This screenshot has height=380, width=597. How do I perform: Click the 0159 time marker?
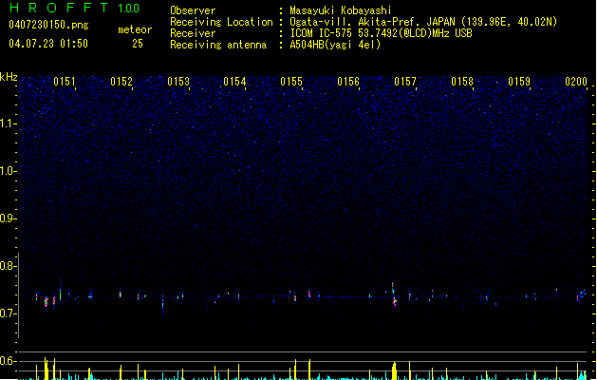point(519,82)
